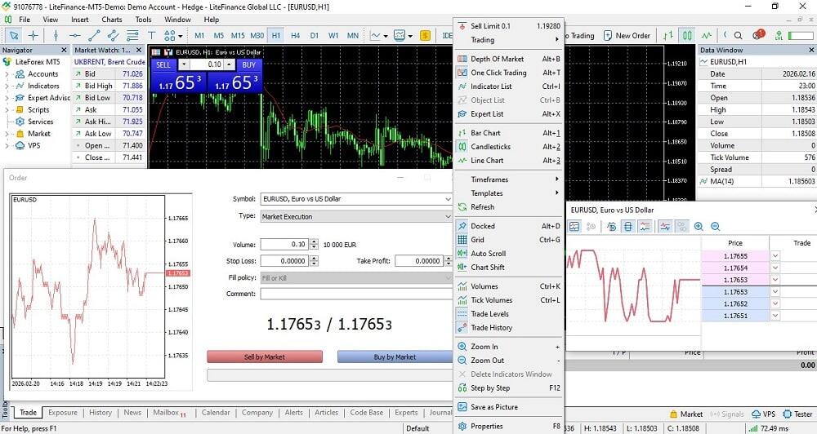
Task: Open the Charts menu
Action: 111,20
